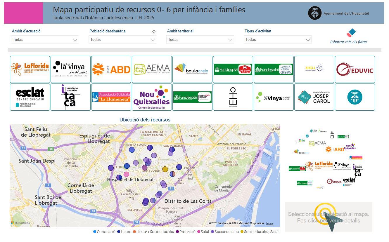
Task: Select the Fundesplai Club d'Esplai Bellvitge tile
Action: (233, 69)
